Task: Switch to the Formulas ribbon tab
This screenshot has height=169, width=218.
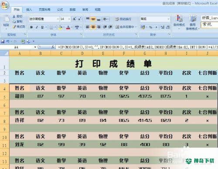Action: (x=60, y=10)
